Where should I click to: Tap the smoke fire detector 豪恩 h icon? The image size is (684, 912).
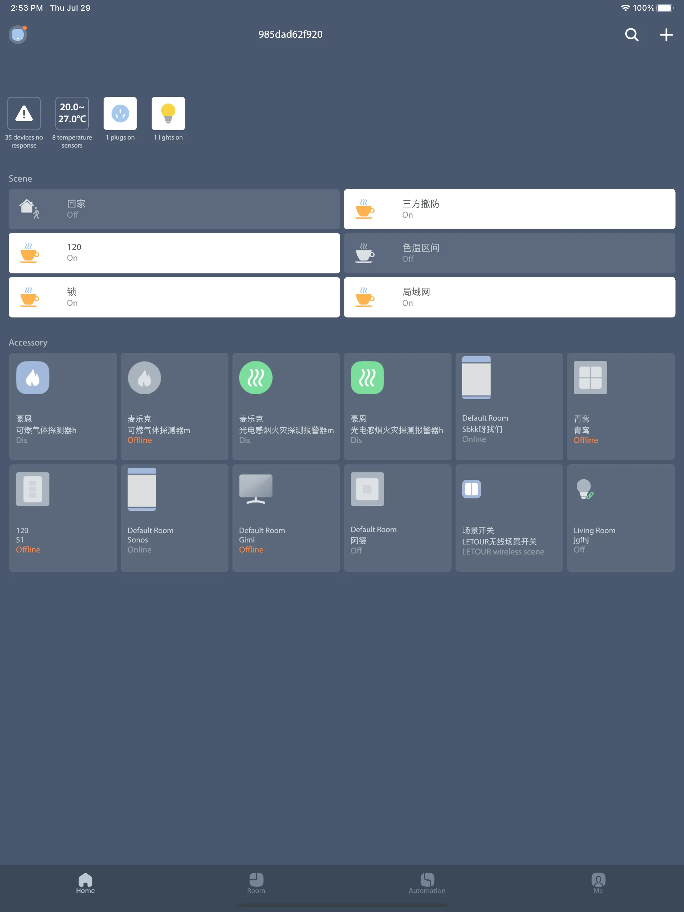(x=367, y=376)
